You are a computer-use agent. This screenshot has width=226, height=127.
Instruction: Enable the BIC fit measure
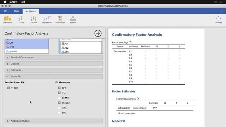(59, 113)
